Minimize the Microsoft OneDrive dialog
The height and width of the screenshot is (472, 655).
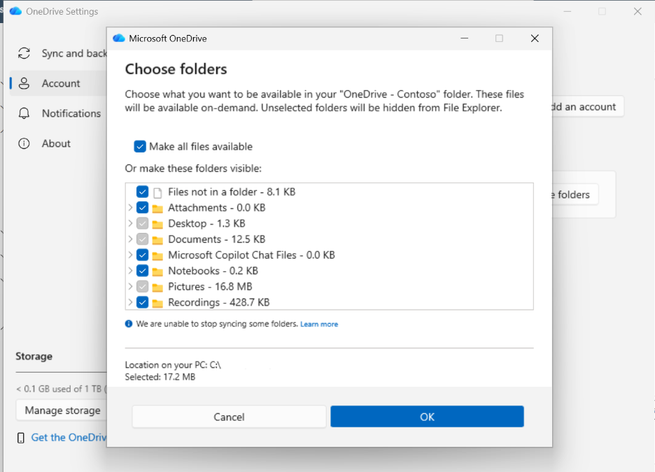click(x=464, y=38)
